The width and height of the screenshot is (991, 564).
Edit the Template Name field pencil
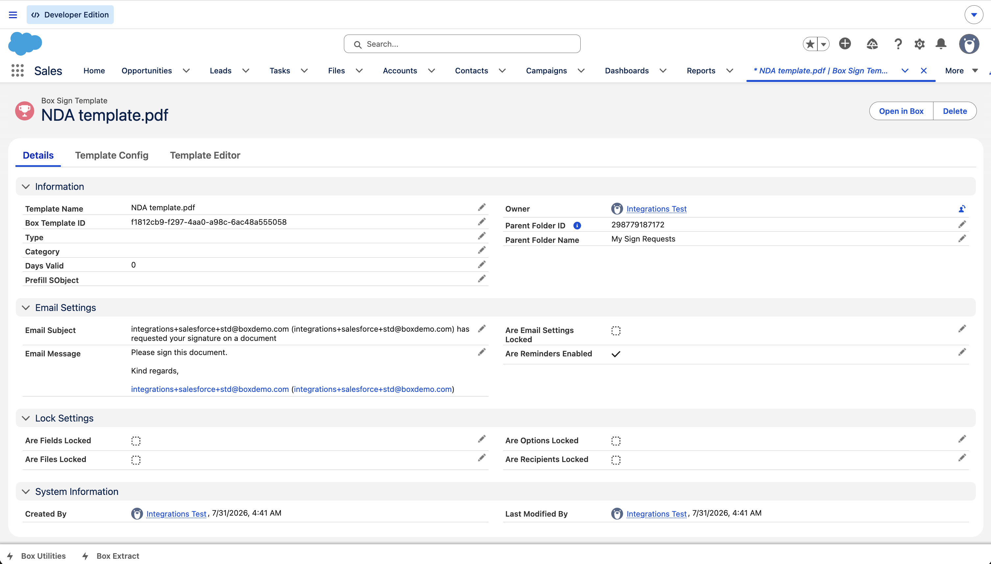click(x=482, y=207)
